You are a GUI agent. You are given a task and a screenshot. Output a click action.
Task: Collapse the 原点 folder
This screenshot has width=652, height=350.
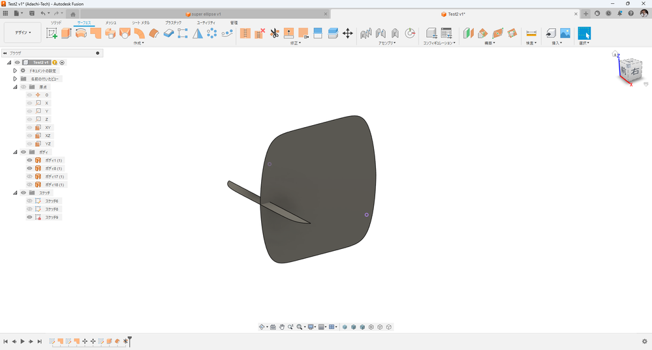(16, 87)
